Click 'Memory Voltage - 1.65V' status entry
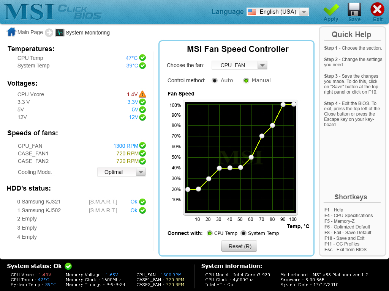The height and width of the screenshot is (291, 389). point(92,275)
